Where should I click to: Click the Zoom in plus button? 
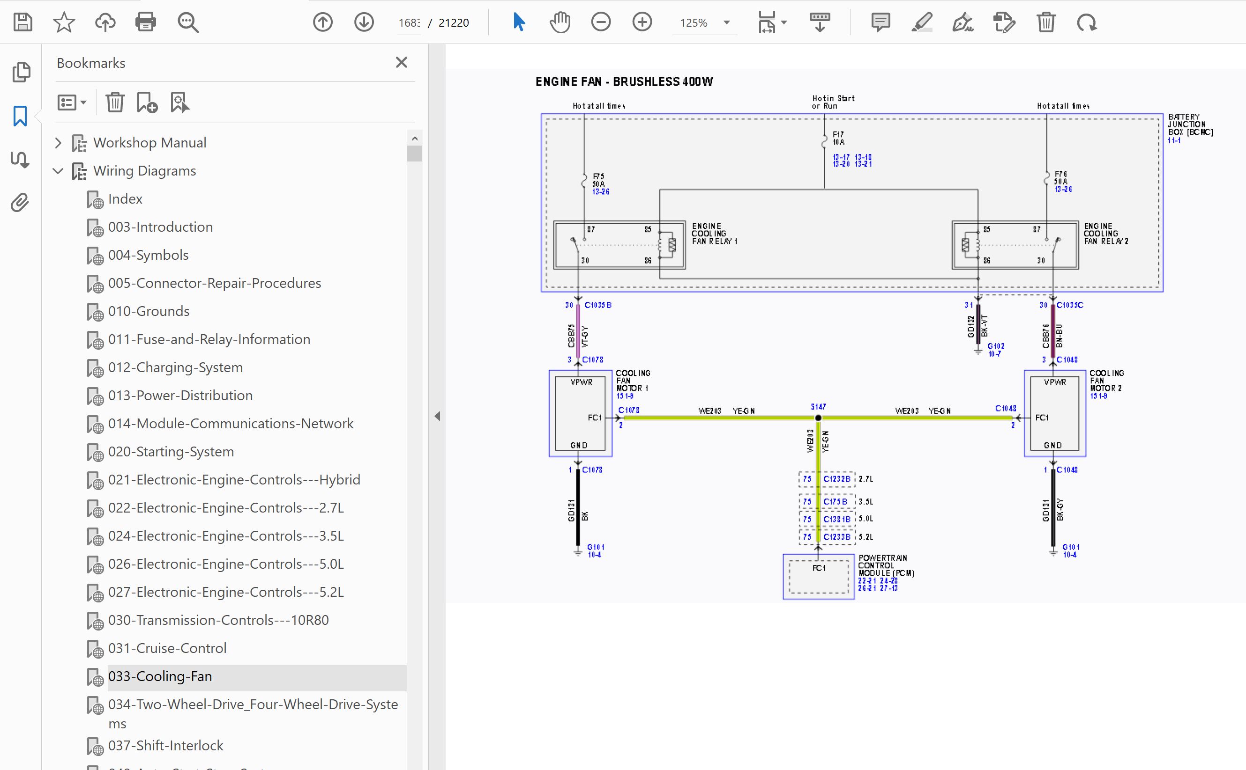point(642,22)
